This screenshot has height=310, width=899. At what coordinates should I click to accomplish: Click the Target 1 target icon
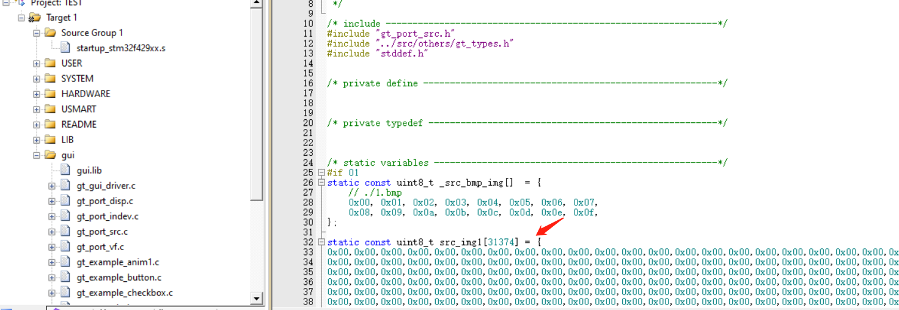(x=34, y=18)
